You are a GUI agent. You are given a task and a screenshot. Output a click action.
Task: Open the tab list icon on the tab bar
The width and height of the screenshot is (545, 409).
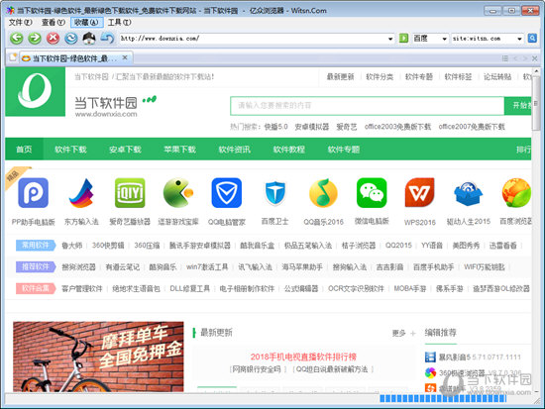(x=505, y=58)
